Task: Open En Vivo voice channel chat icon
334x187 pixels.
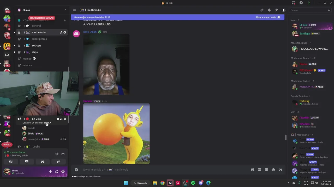Action: (x=58, y=119)
